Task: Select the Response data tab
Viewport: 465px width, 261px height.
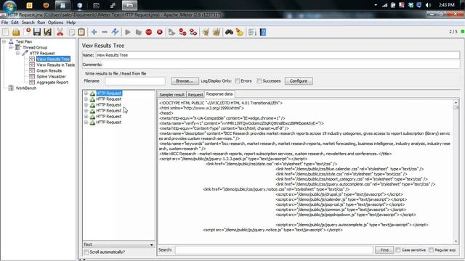Action: click(x=219, y=94)
